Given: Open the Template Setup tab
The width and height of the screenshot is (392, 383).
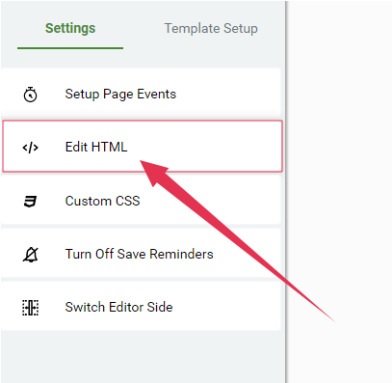Looking at the screenshot, I should (211, 28).
